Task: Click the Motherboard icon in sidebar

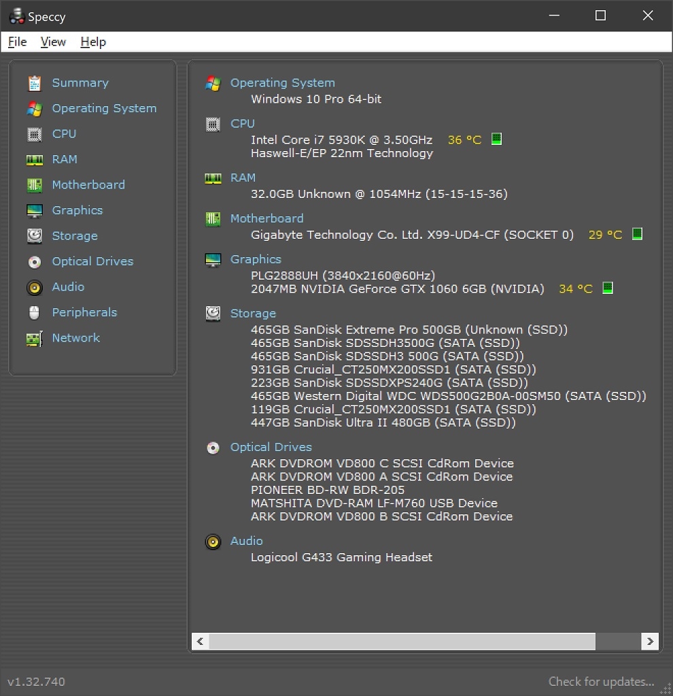Action: click(34, 185)
